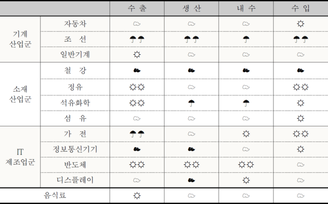Click the dark cloud in 정보통신기기 수출
This screenshot has height=204, width=328.
tap(137, 149)
